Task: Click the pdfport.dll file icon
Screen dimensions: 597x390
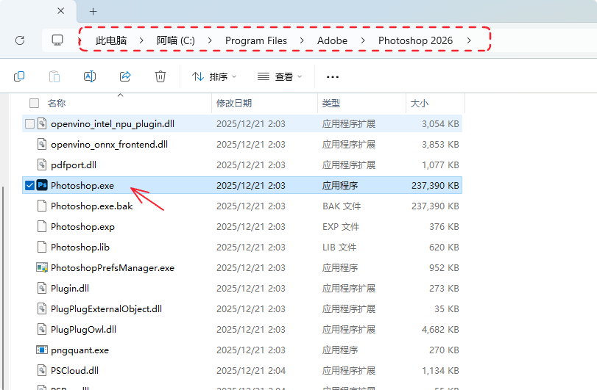Action: coord(42,165)
